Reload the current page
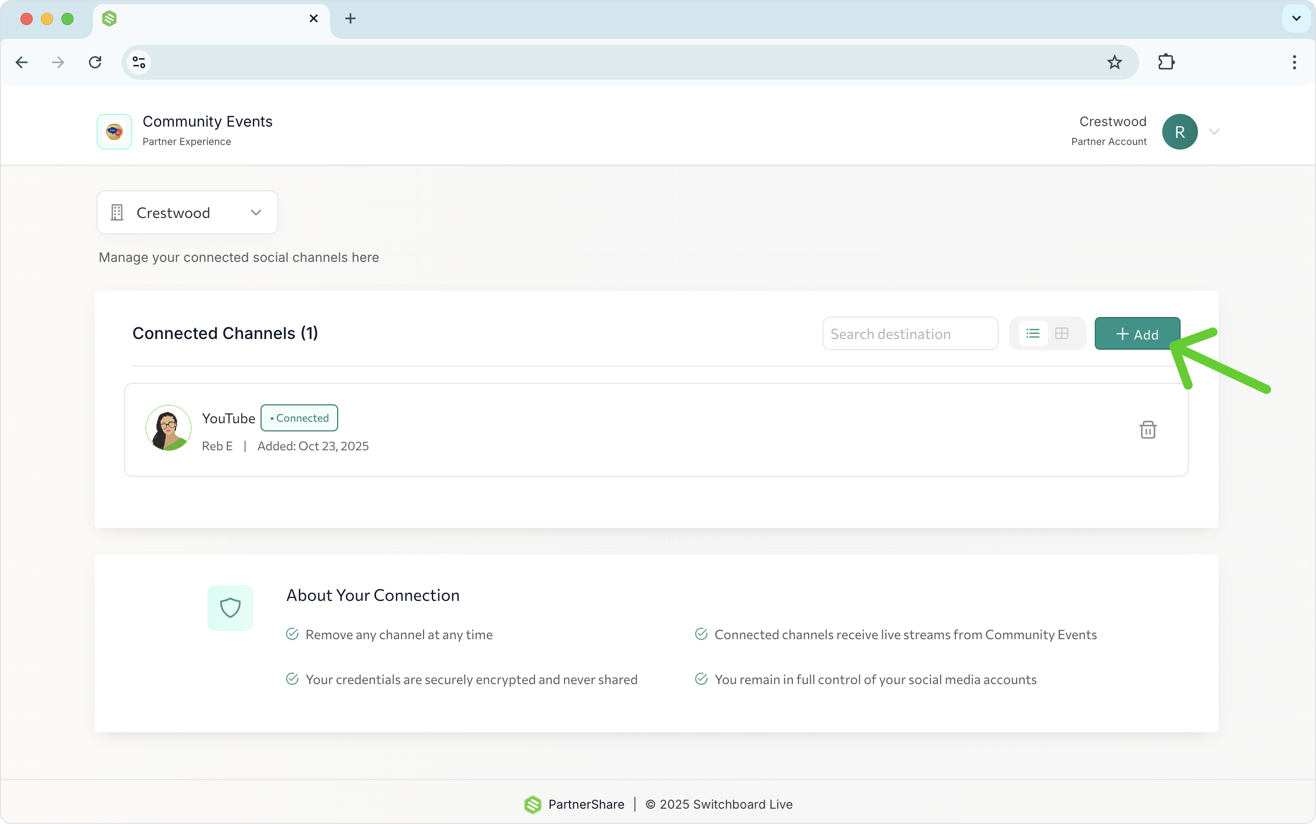This screenshot has width=1316, height=824. point(95,62)
